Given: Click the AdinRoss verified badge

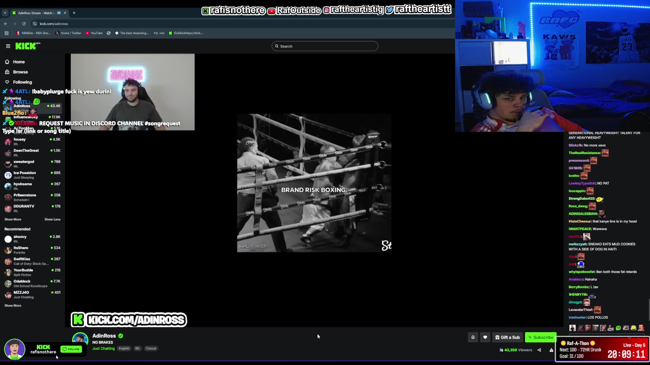Looking at the screenshot, I should point(121,336).
